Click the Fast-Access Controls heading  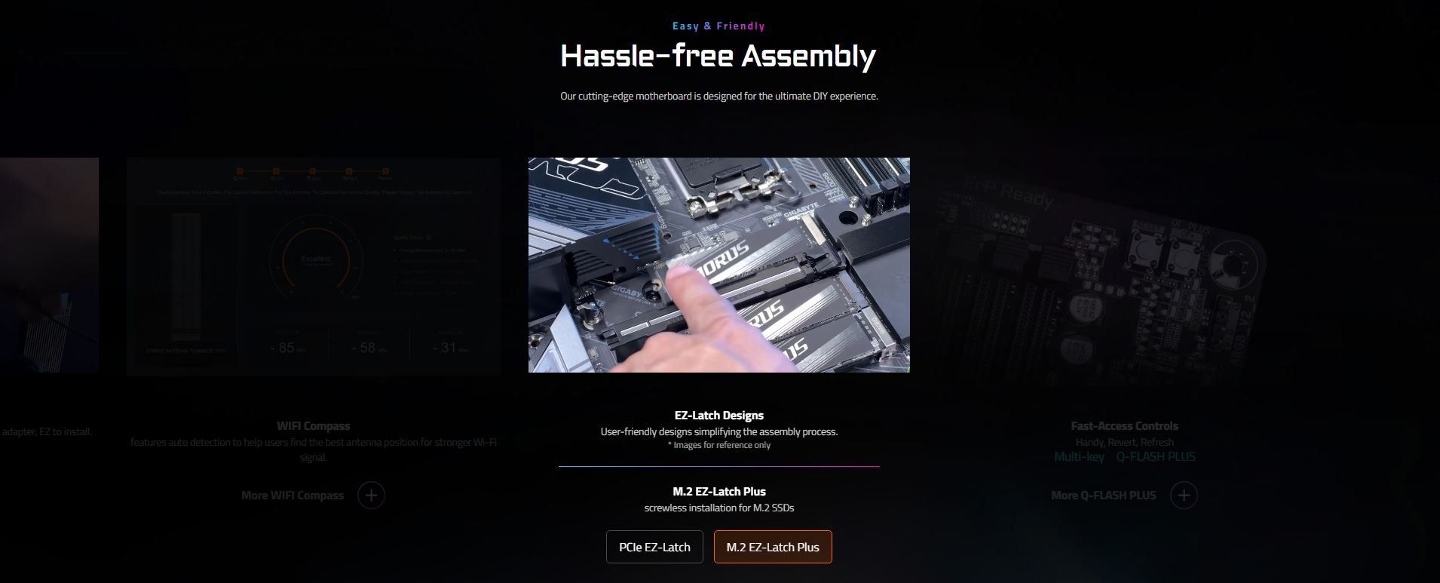(1124, 426)
